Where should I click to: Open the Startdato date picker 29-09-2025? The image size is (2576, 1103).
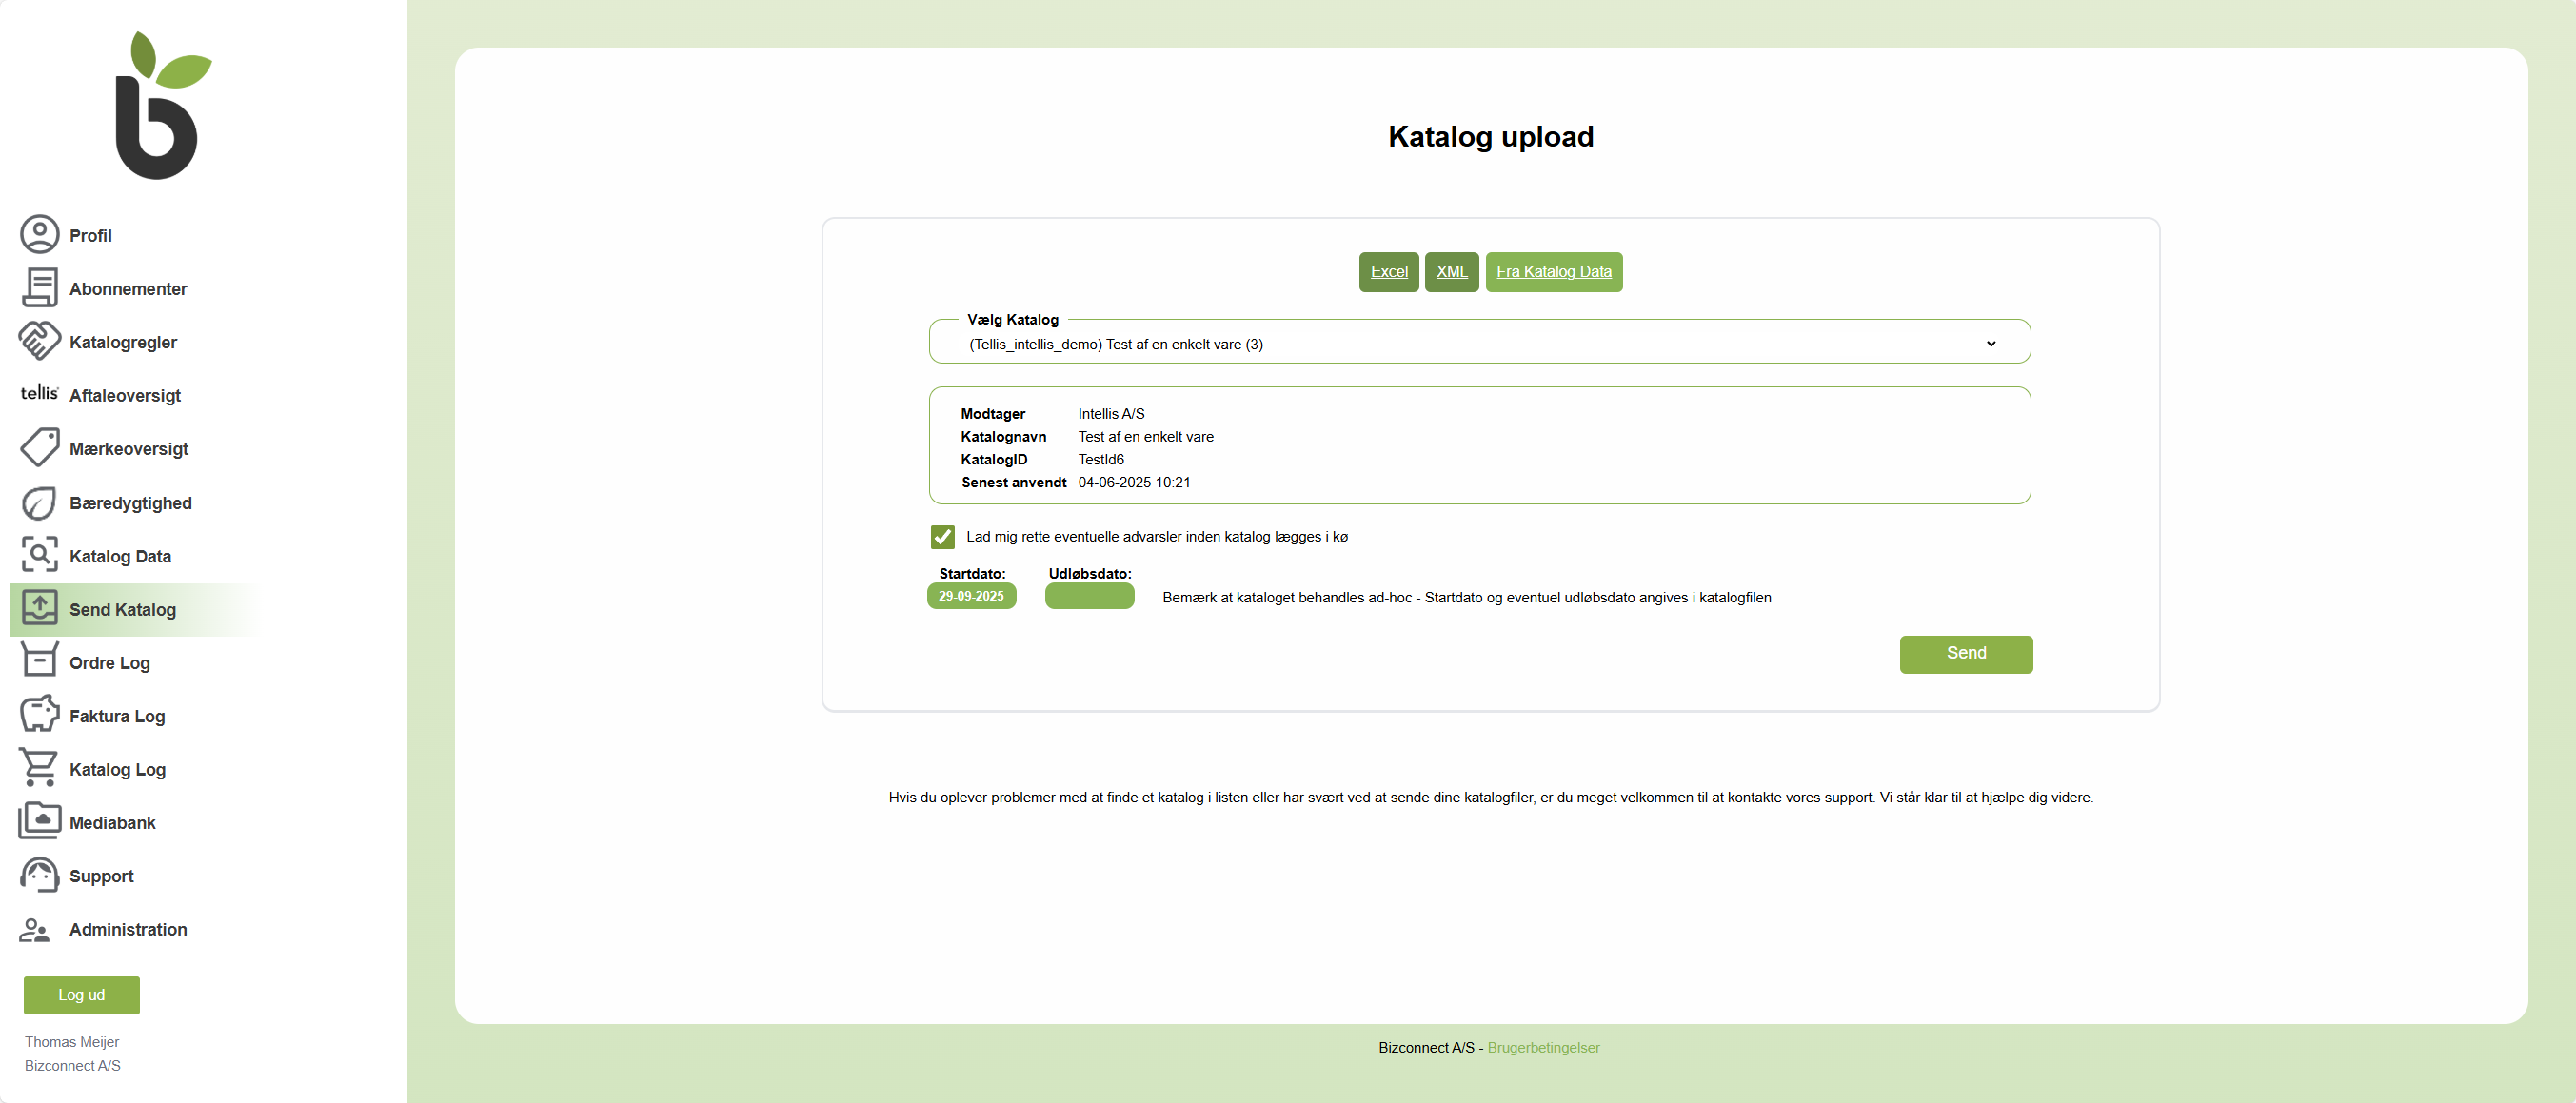coord(970,596)
